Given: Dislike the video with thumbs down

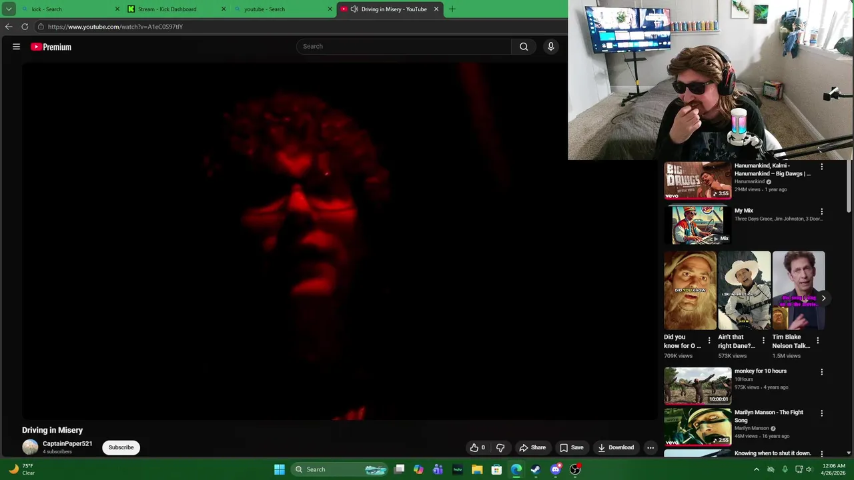Looking at the screenshot, I should pos(500,447).
